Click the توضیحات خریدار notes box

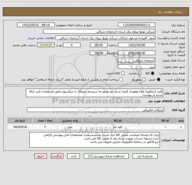pos(95,140)
